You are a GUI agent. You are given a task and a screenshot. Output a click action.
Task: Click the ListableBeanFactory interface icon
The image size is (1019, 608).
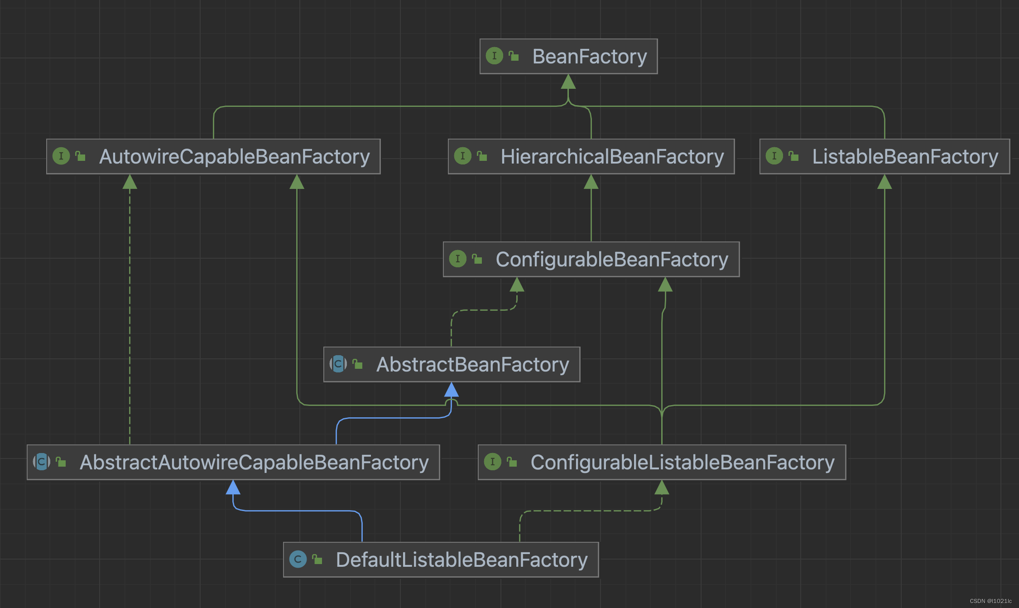tap(774, 156)
